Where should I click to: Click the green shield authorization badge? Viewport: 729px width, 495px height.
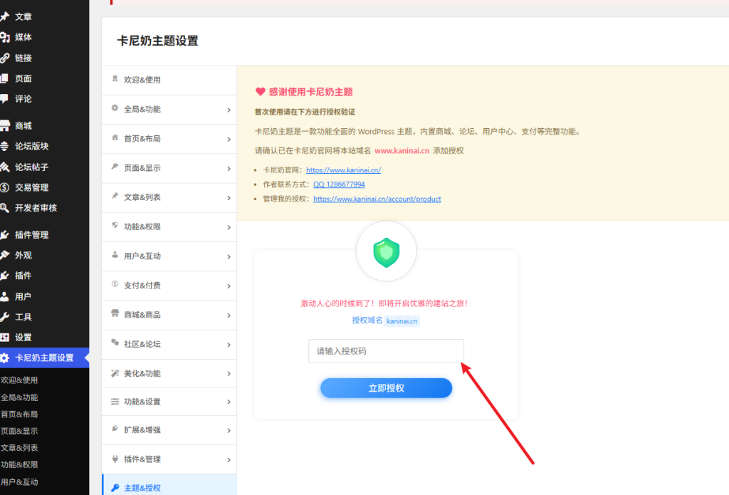387,252
